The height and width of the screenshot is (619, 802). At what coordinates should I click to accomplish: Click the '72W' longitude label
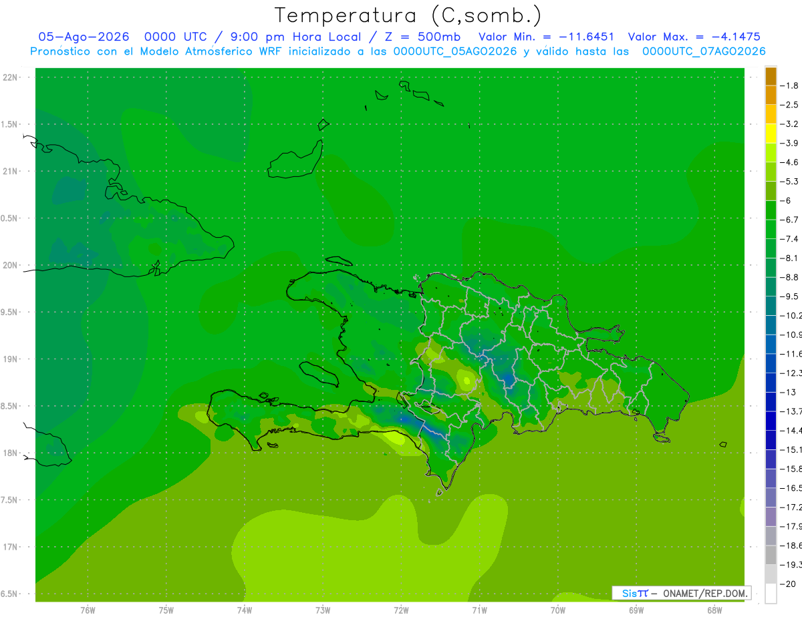coord(401,610)
